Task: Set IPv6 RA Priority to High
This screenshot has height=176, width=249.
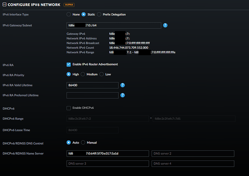Action: click(x=69, y=74)
